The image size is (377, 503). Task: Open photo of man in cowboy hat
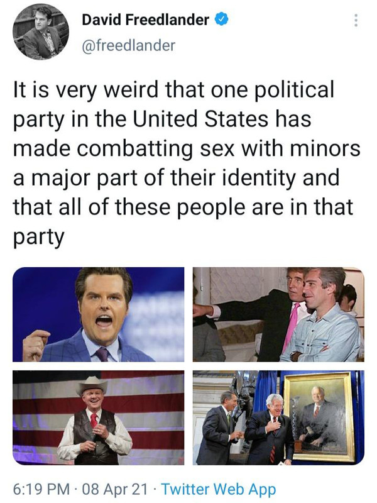pyautogui.click(x=99, y=417)
